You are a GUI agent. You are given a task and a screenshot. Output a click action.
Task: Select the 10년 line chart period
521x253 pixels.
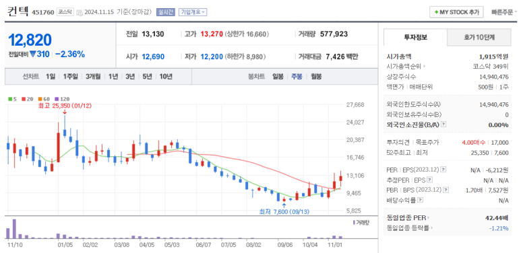pos(166,77)
